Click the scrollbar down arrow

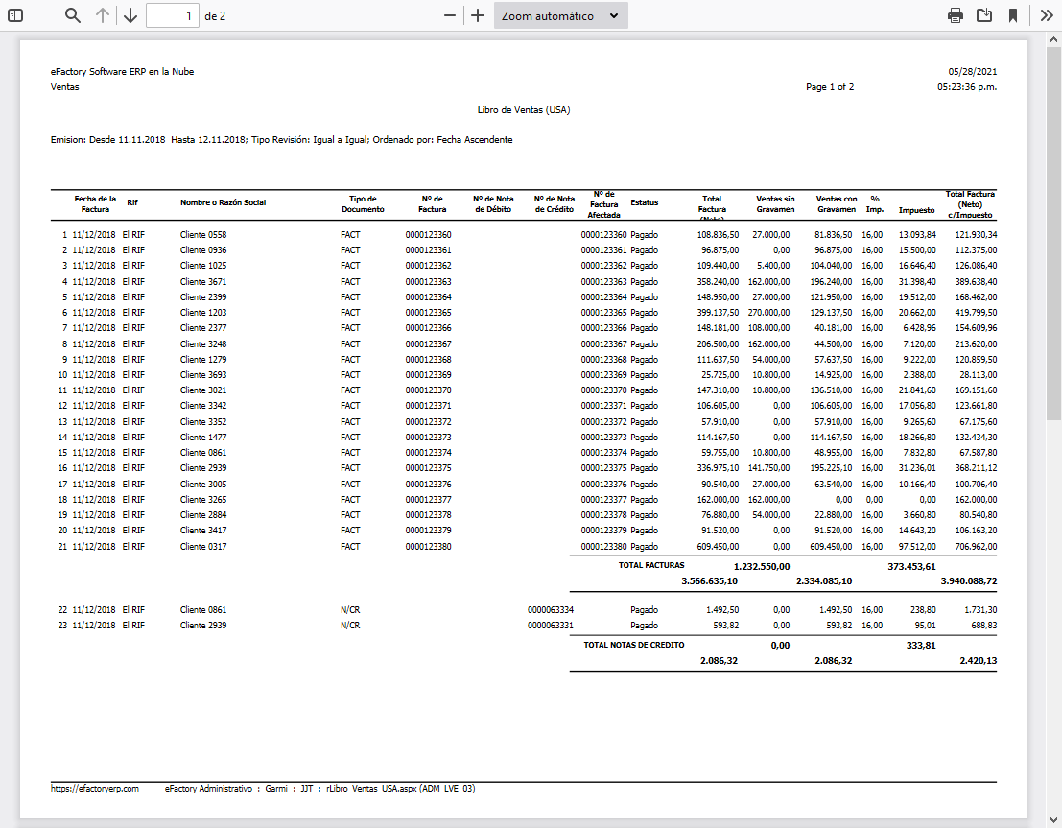(1053, 820)
